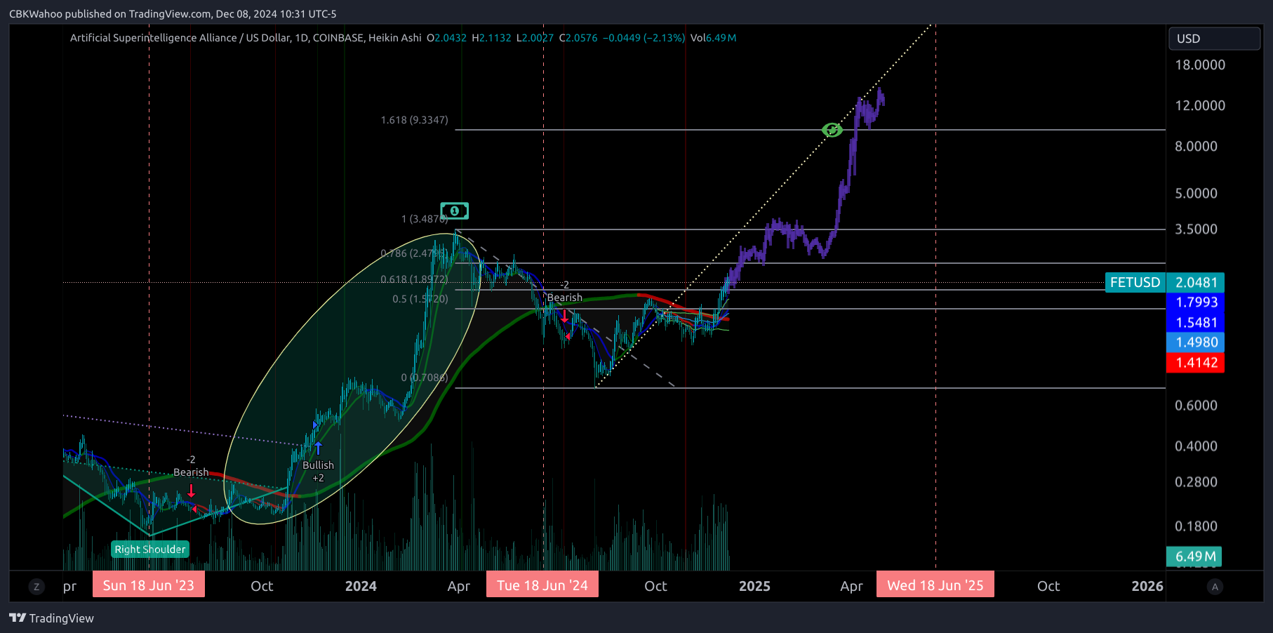Click the Bullish +2 text annotation
The image size is (1273, 633).
(318, 472)
